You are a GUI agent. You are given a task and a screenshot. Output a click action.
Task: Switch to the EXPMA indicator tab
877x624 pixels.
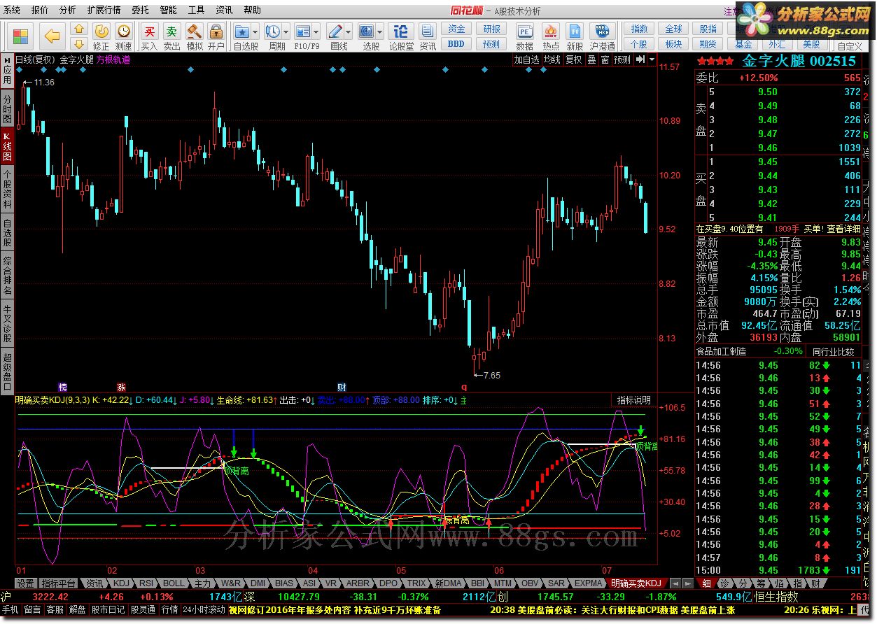(589, 583)
